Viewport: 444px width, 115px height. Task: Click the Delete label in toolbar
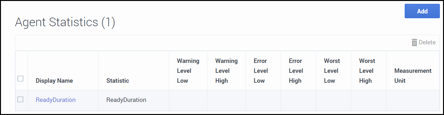427,42
